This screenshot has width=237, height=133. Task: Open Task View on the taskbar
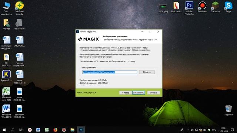pyautogui.click(x=21, y=130)
